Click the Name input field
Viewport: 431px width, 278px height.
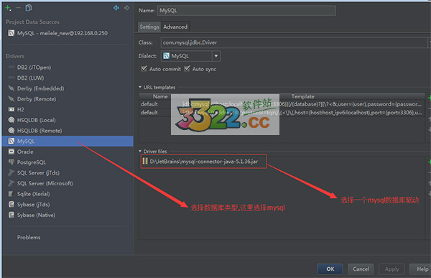coord(246,11)
